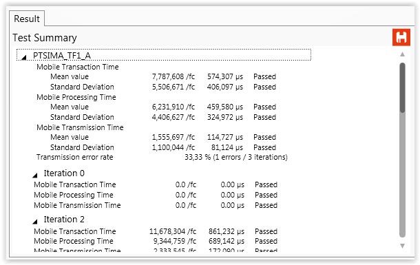Click Iteration 2 Mobile Transaction Time row

156,231
